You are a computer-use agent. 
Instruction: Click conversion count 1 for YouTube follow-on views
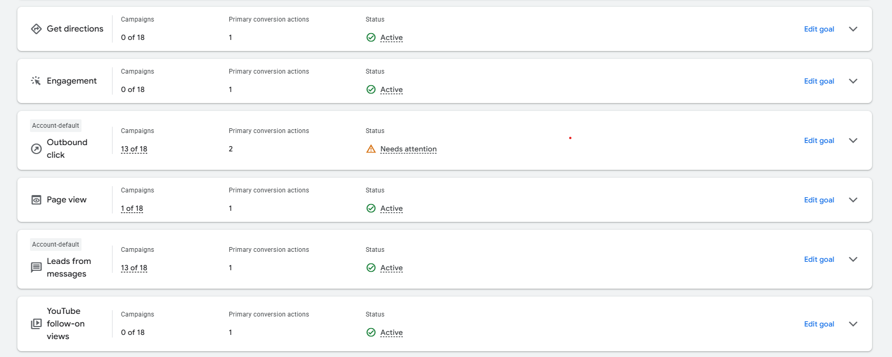pos(230,332)
